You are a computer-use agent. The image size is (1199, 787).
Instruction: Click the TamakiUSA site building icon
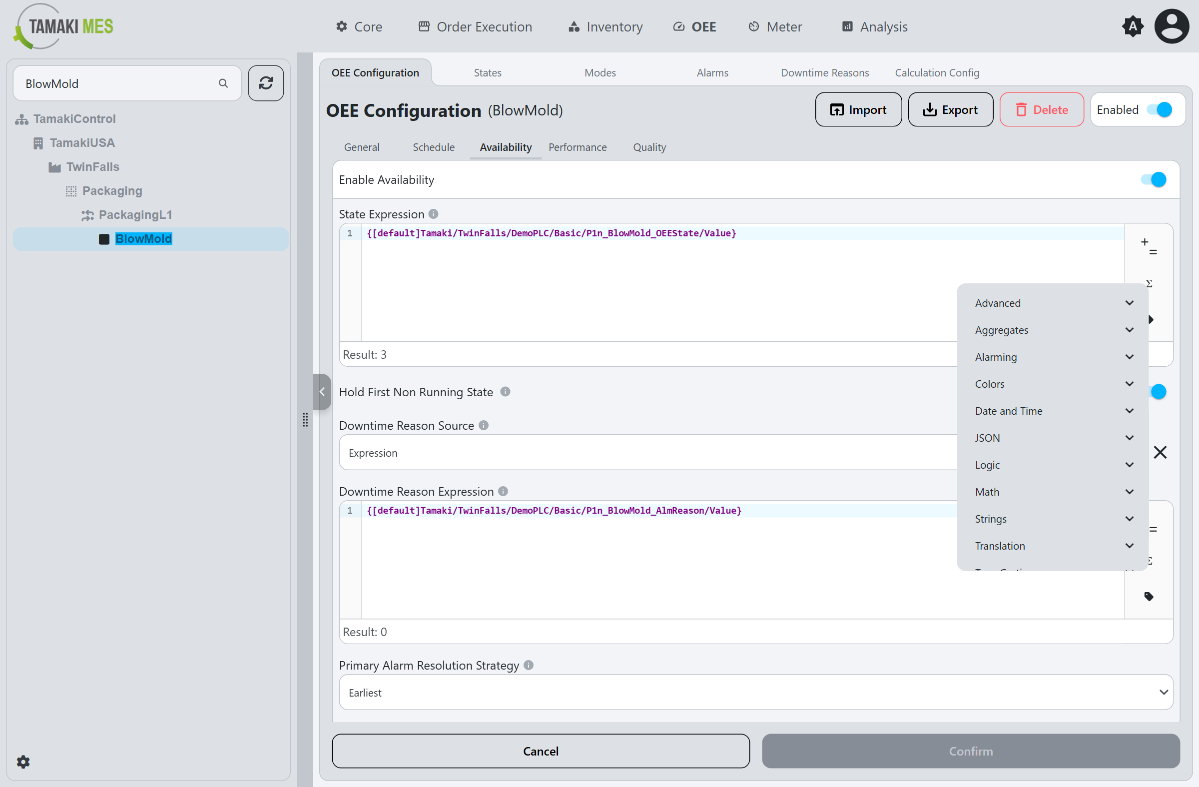coord(38,143)
